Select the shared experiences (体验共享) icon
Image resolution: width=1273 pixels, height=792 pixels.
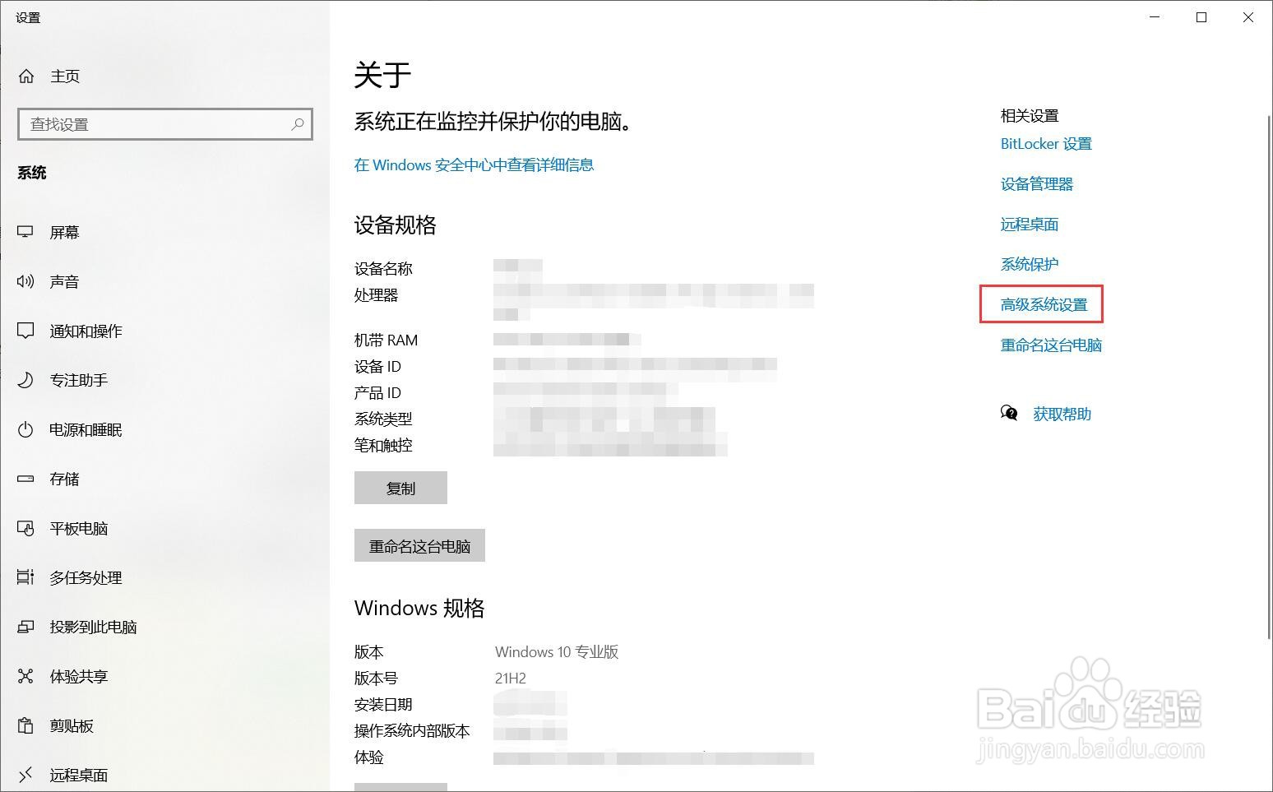(x=25, y=676)
